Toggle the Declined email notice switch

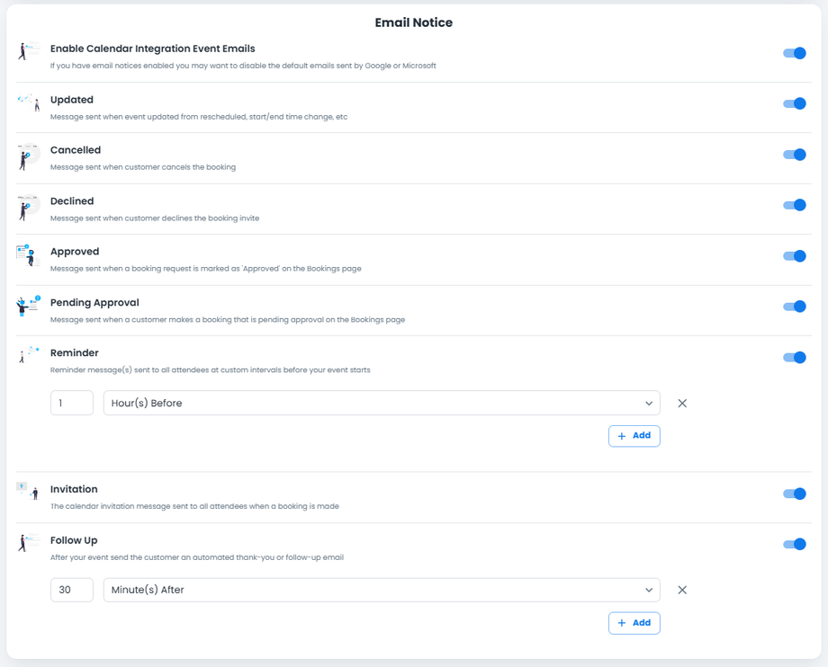click(x=794, y=205)
